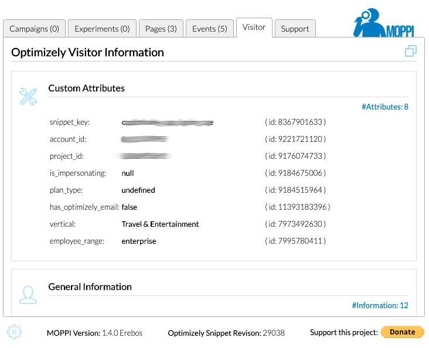Click the blurred project_id value
429x348 pixels.
[x=144, y=156]
